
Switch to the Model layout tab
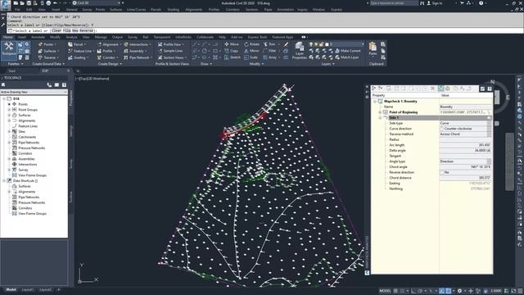pyautogui.click(x=11, y=289)
